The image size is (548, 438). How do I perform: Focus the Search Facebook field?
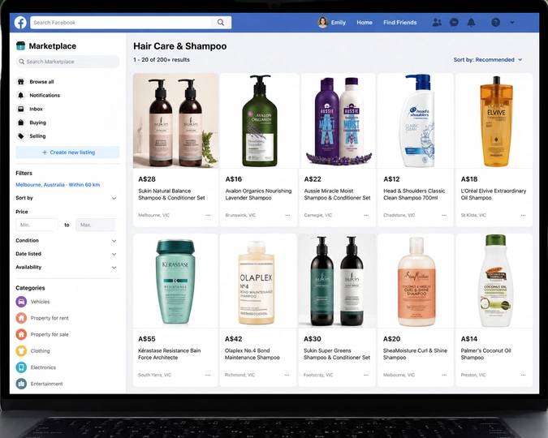point(121,23)
